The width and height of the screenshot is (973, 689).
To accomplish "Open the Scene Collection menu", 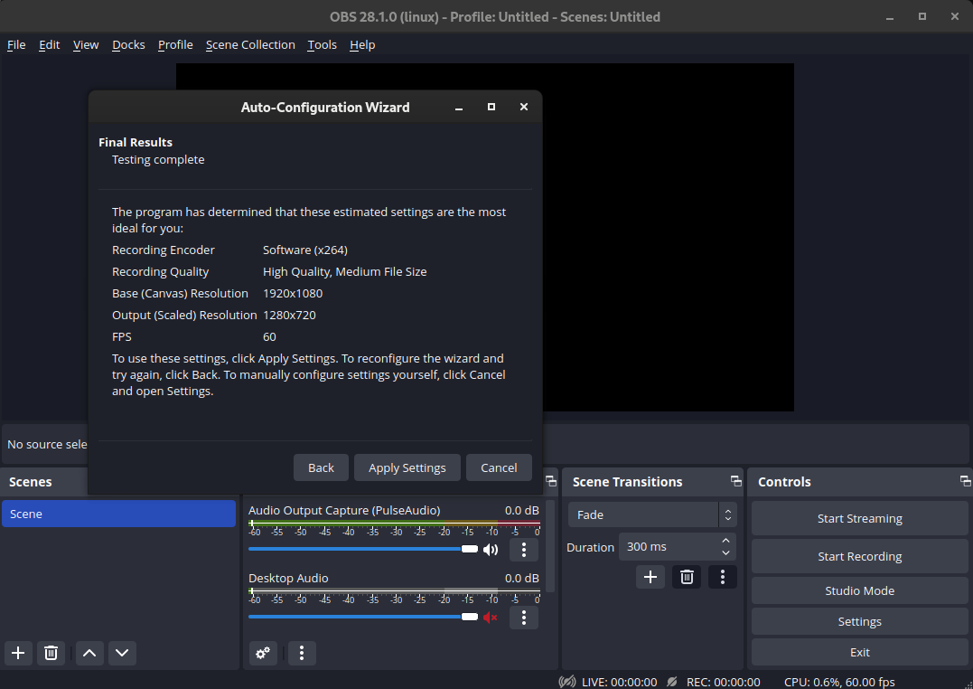I will point(250,44).
